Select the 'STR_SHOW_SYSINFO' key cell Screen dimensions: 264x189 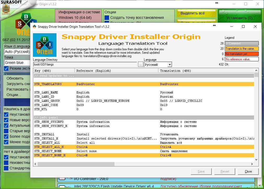(49, 122)
